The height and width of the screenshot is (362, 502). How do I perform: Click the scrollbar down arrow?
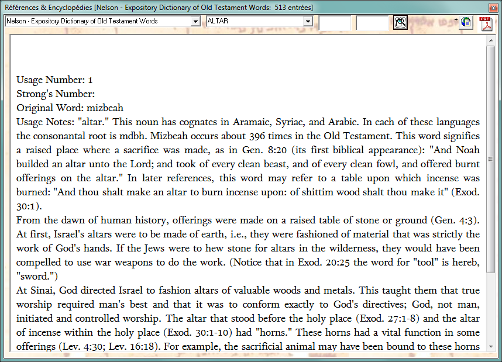490,347
